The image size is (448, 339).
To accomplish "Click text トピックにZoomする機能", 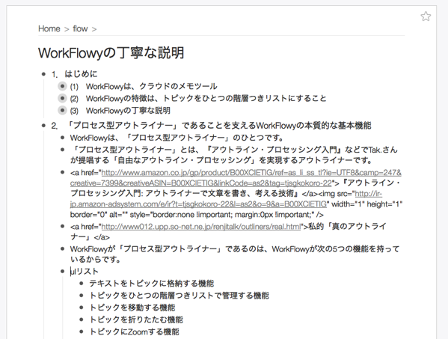I will [x=135, y=332].
